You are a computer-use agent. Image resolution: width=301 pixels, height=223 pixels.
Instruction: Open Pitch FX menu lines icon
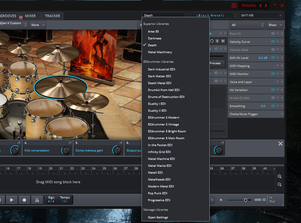(x=278, y=33)
